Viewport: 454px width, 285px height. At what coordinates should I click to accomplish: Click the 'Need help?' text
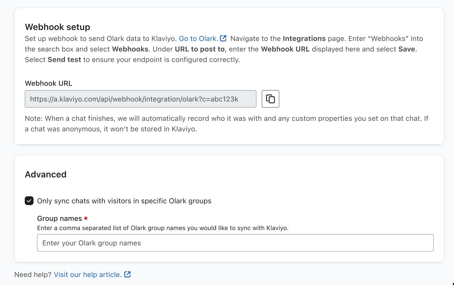click(x=33, y=275)
